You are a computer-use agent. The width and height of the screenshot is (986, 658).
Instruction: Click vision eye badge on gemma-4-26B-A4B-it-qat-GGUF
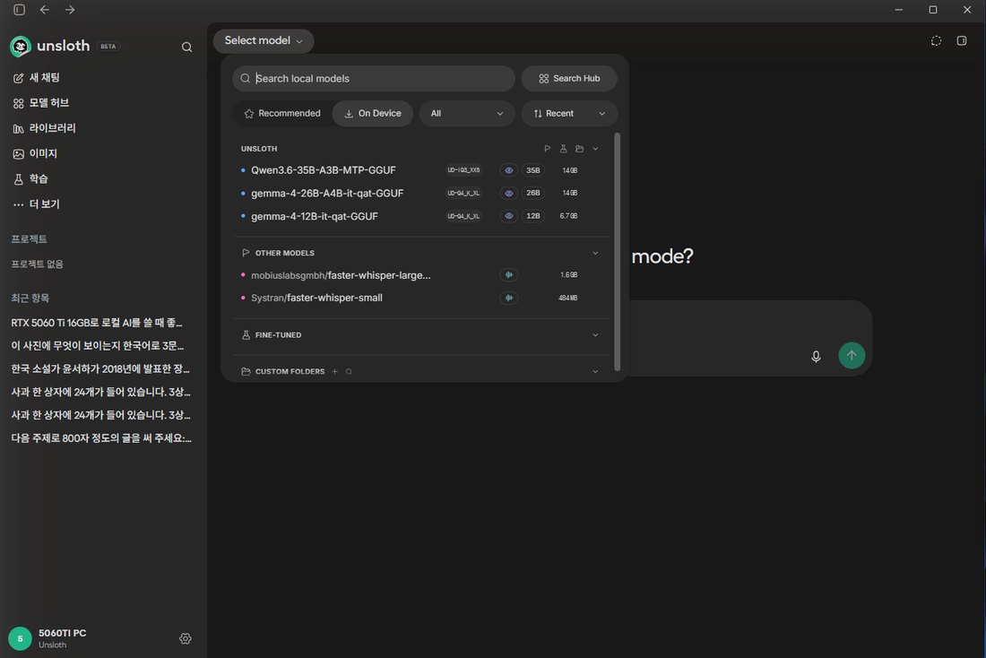(509, 193)
